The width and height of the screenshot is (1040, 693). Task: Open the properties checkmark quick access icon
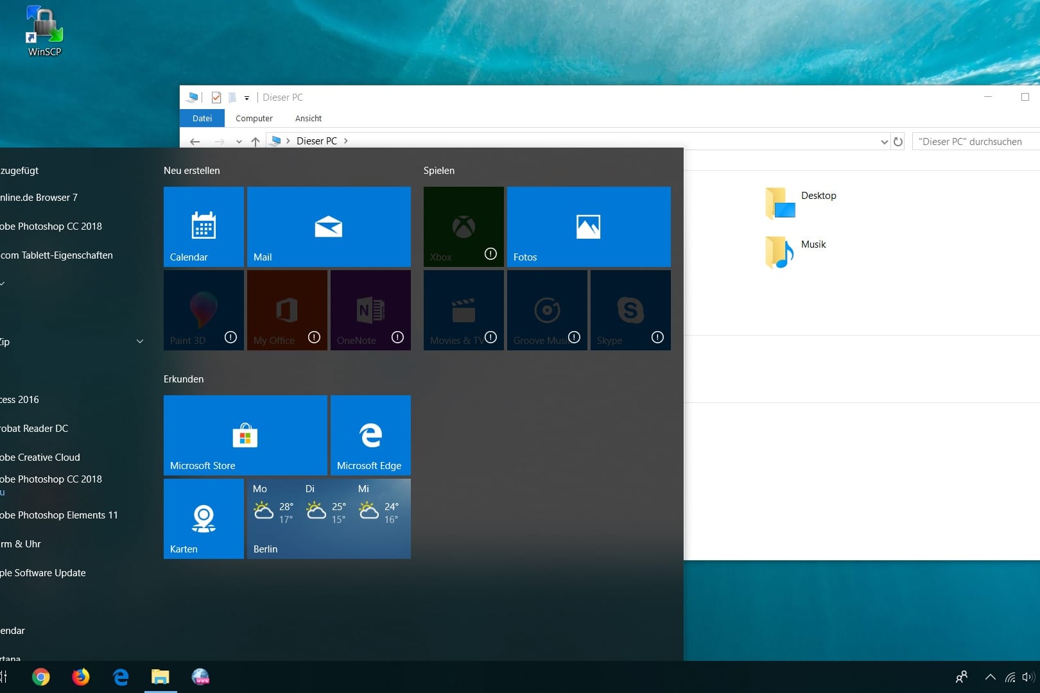216,98
